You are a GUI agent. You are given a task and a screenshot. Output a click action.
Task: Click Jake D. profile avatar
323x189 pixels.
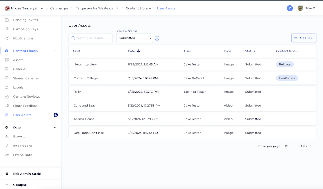coord(300,8)
